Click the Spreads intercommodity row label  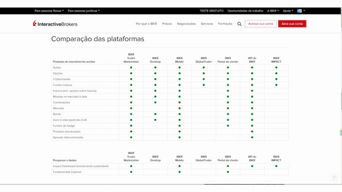tap(68, 137)
